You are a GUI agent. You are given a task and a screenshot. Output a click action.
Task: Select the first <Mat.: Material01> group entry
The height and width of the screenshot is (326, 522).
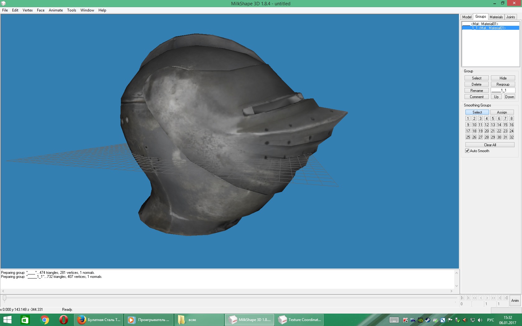(x=490, y=24)
